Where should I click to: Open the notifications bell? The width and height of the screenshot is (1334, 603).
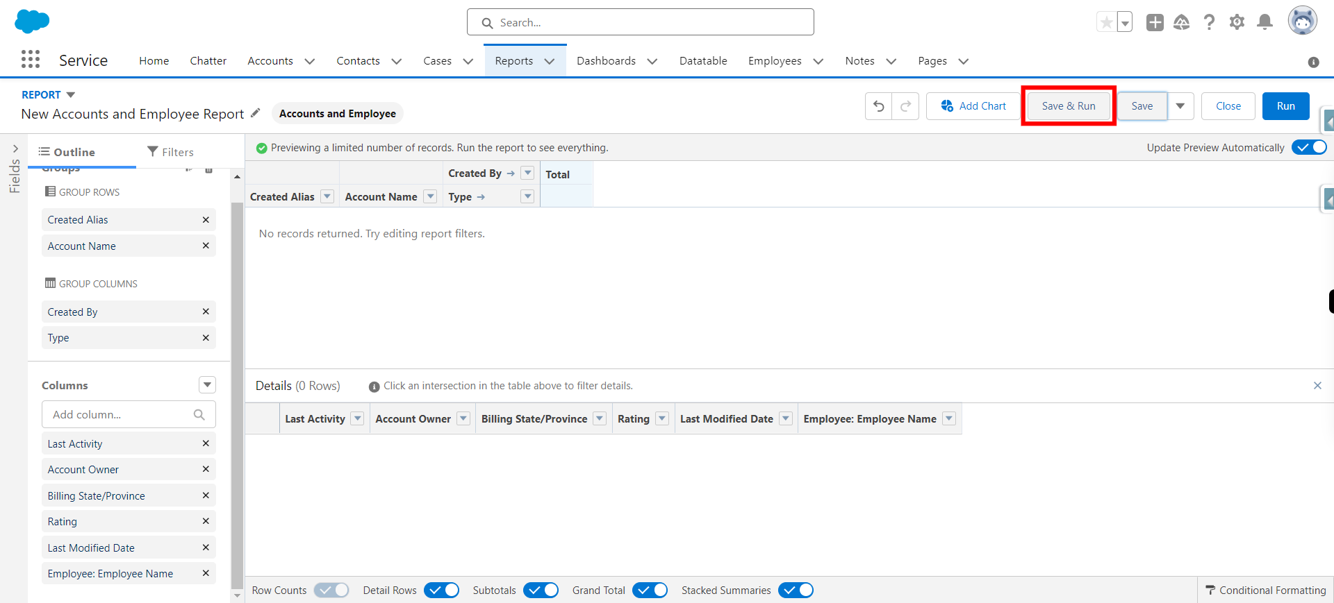coord(1265,22)
